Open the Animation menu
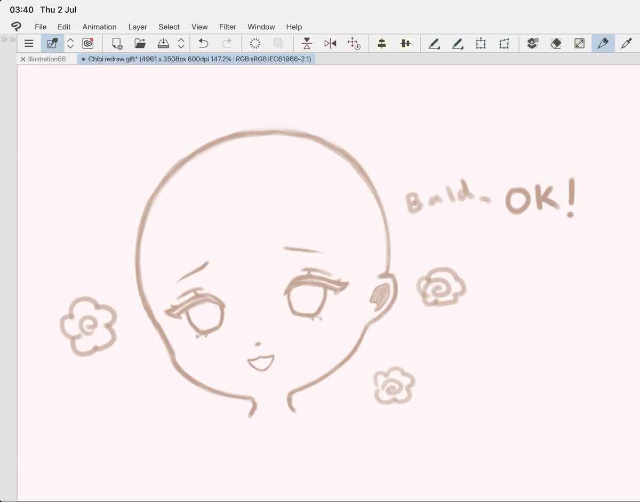The height and width of the screenshot is (502, 640). click(99, 27)
